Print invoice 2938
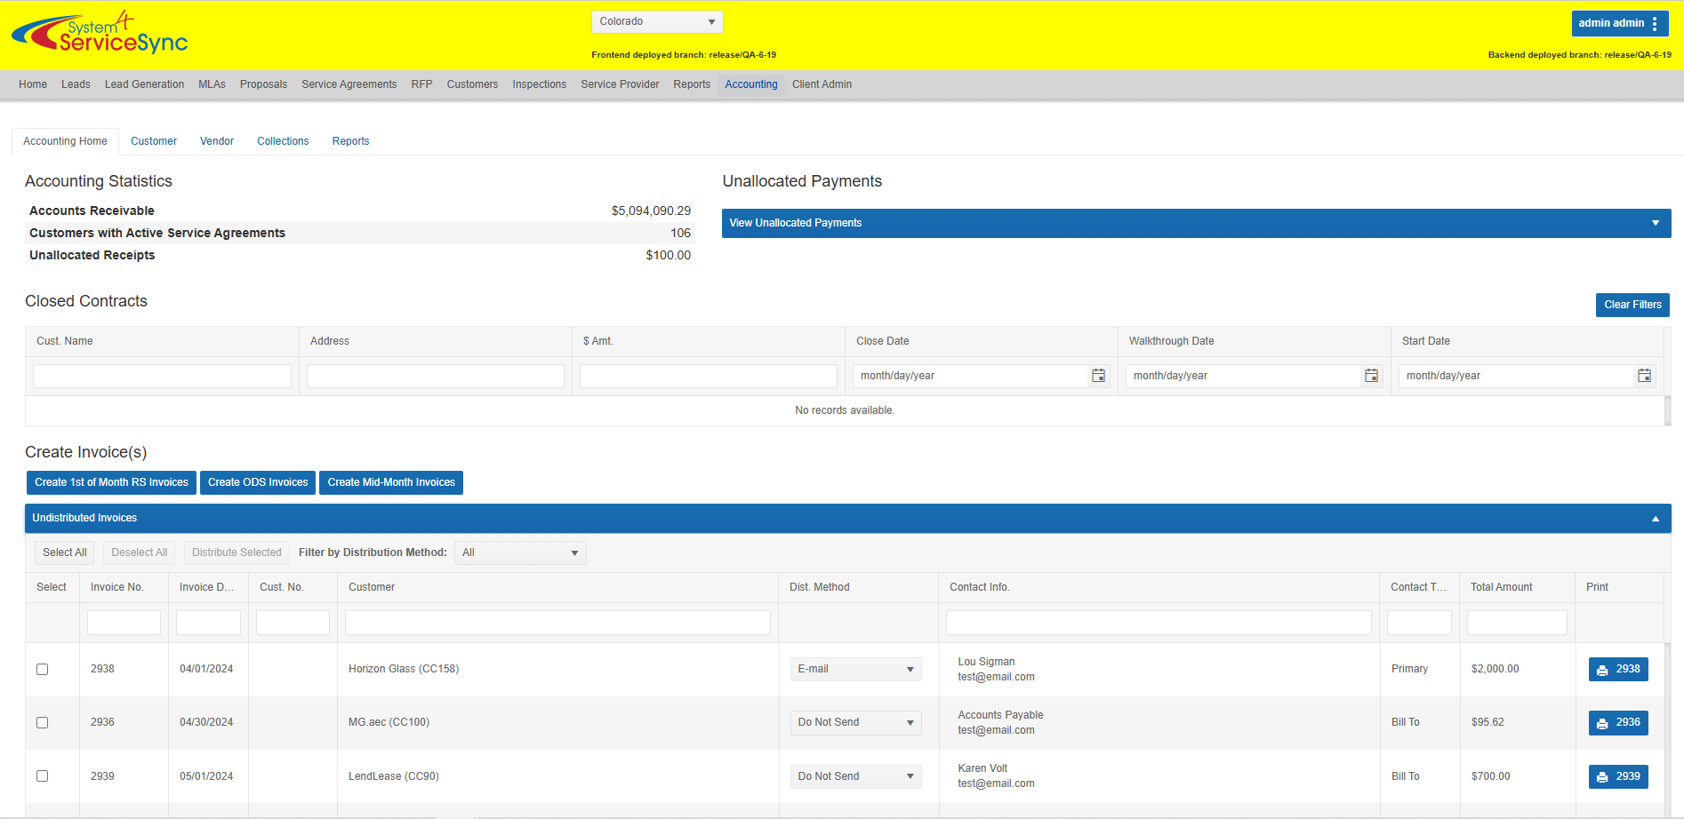The image size is (1684, 819). 1617,669
